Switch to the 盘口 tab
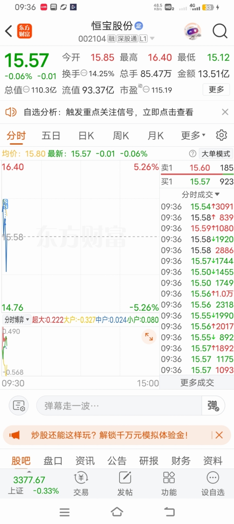This screenshot has width=234, height=524. click(x=53, y=461)
